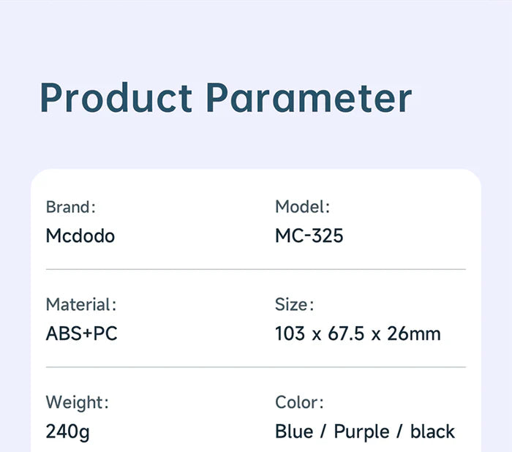Click the word Purple in colors
This screenshot has width=512, height=452.
coord(360,432)
